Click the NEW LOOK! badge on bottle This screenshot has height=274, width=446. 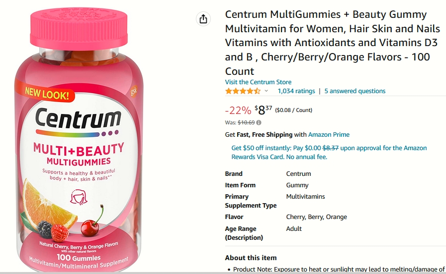click(47, 94)
